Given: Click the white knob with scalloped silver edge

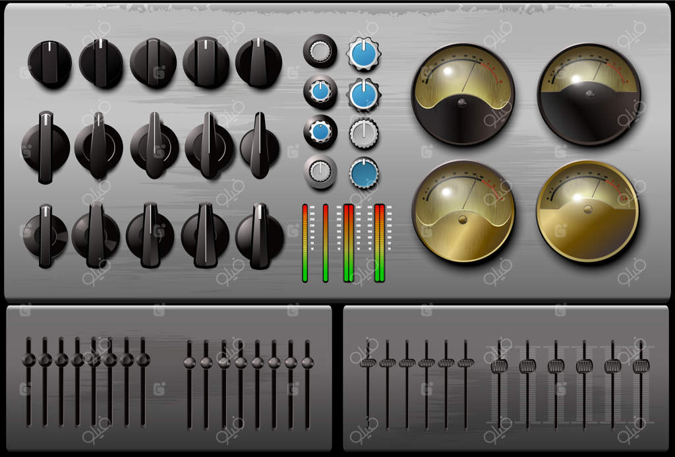Looking at the screenshot, I should [x=363, y=133].
